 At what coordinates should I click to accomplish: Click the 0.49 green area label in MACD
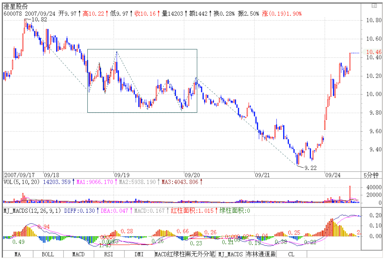[19, 242]
